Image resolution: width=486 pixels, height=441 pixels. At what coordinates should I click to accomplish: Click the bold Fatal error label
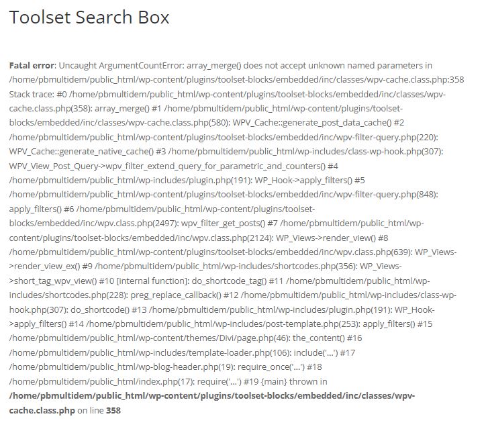(x=32, y=66)
